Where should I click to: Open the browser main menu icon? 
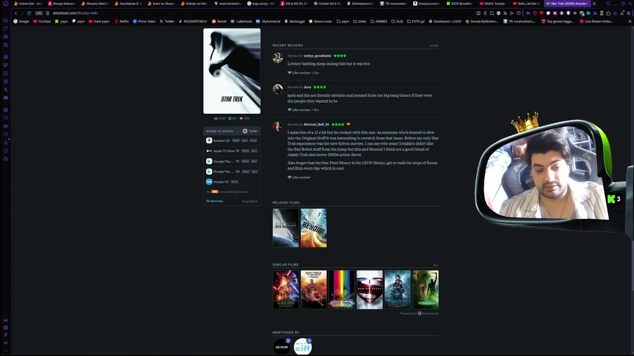[629, 13]
